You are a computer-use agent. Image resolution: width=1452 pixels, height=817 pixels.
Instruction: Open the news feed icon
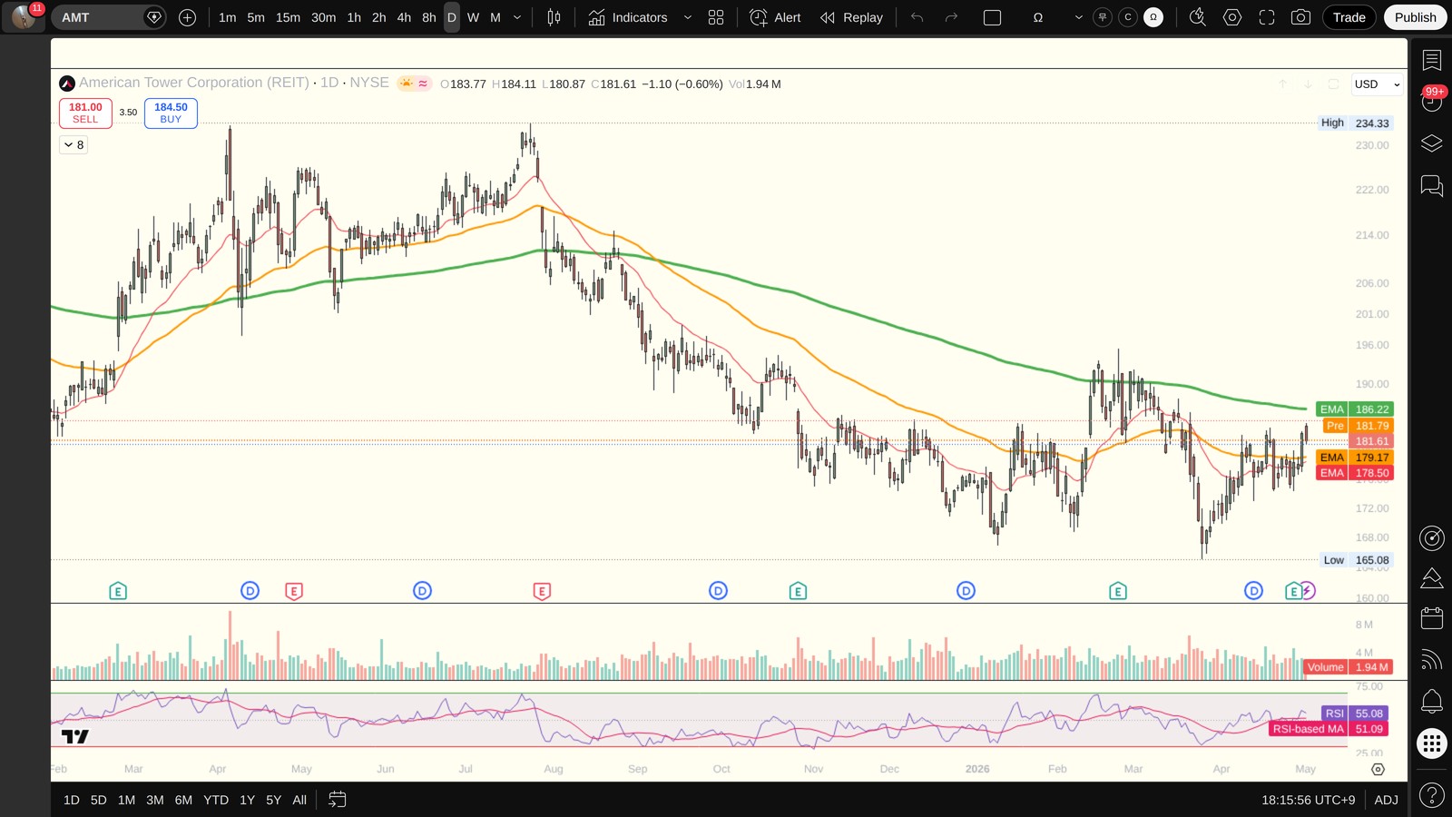pyautogui.click(x=1432, y=660)
